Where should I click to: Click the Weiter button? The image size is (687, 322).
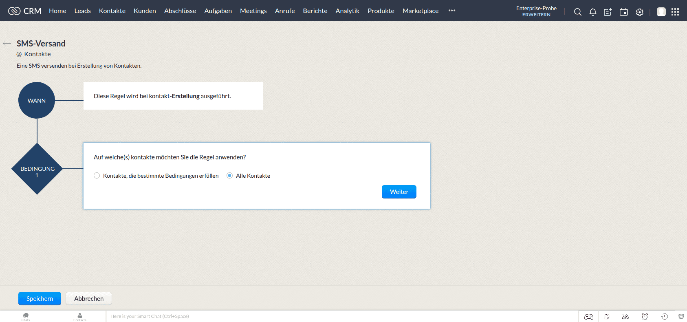click(399, 192)
